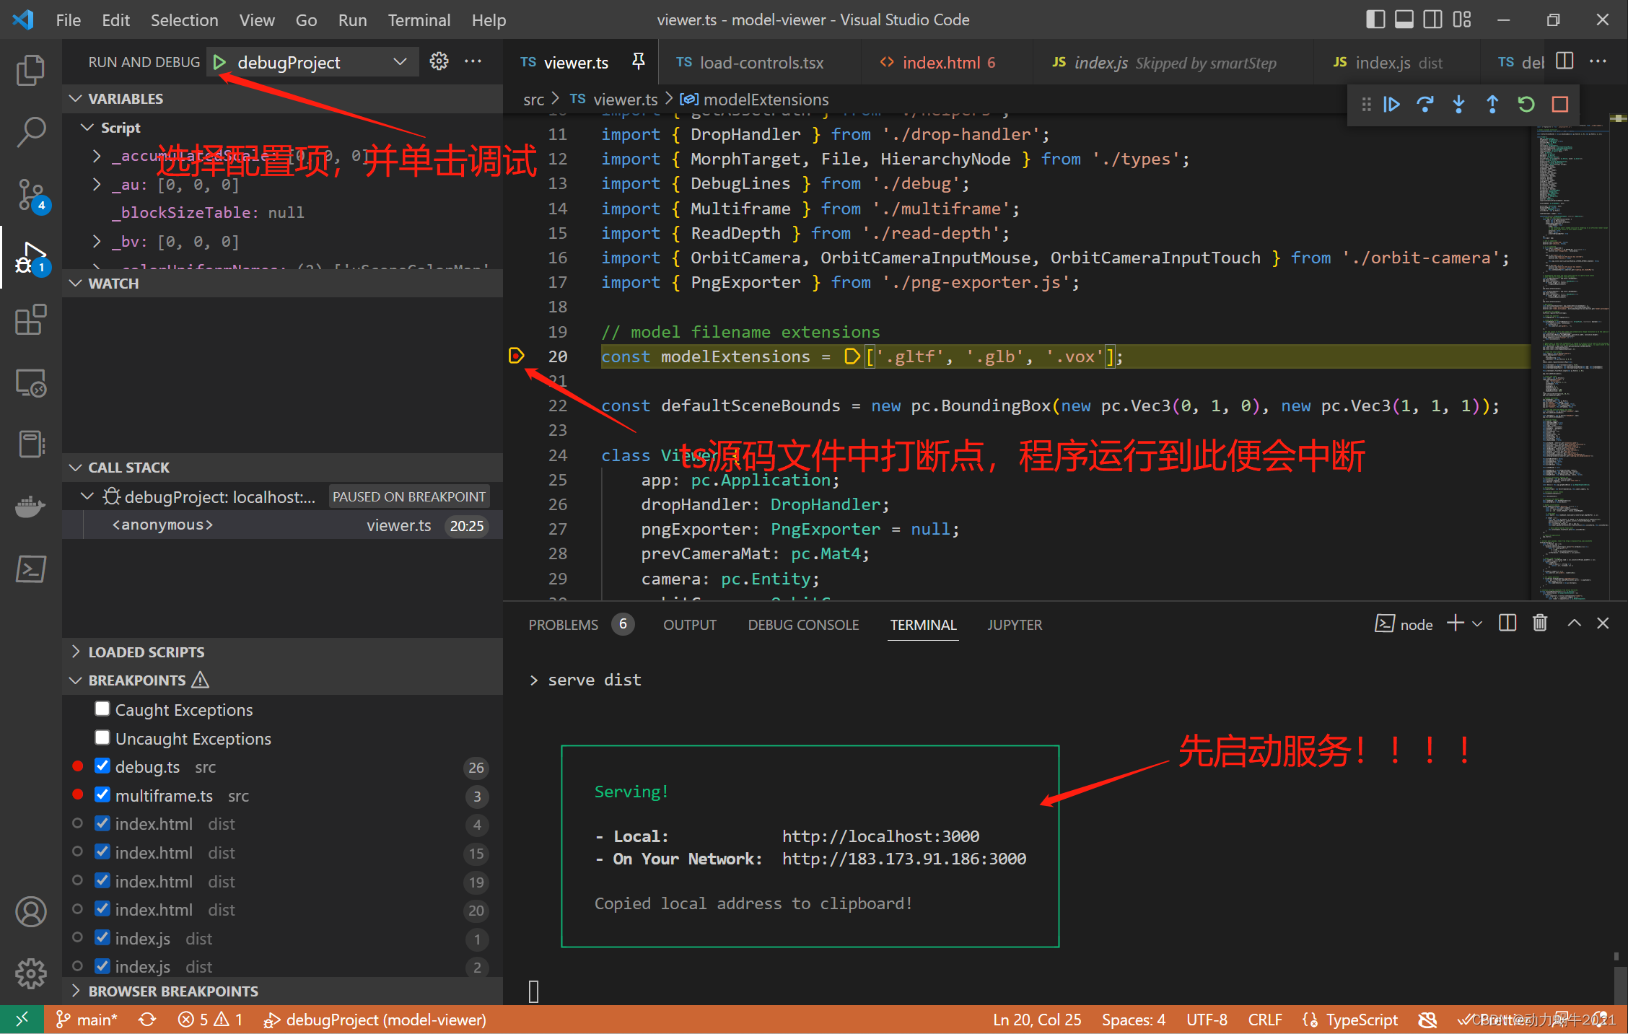Click Spaces: 4 indentation setting
The width and height of the screenshot is (1628, 1034).
point(1133,1020)
